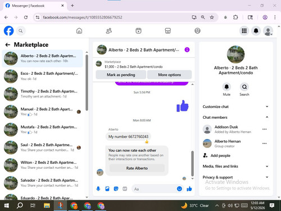Open the Timothy conversation
The image size is (281, 211).
pyautogui.click(x=42, y=94)
